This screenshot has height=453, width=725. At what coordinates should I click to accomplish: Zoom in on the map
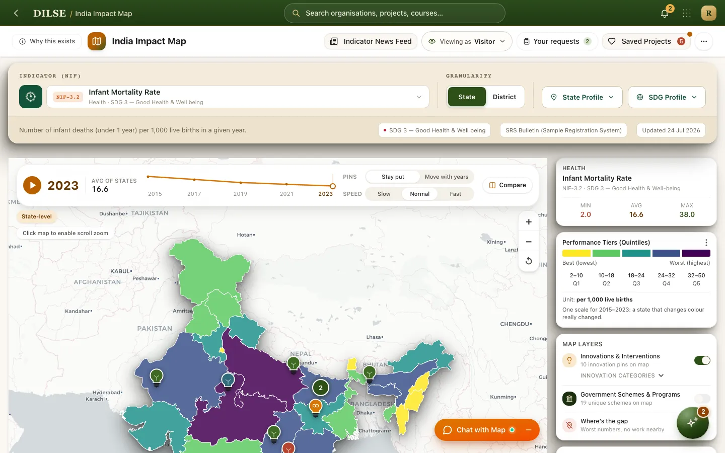click(529, 222)
